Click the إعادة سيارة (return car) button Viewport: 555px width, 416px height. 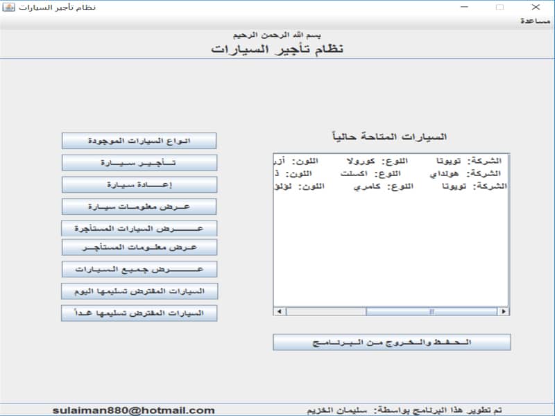pyautogui.click(x=139, y=185)
